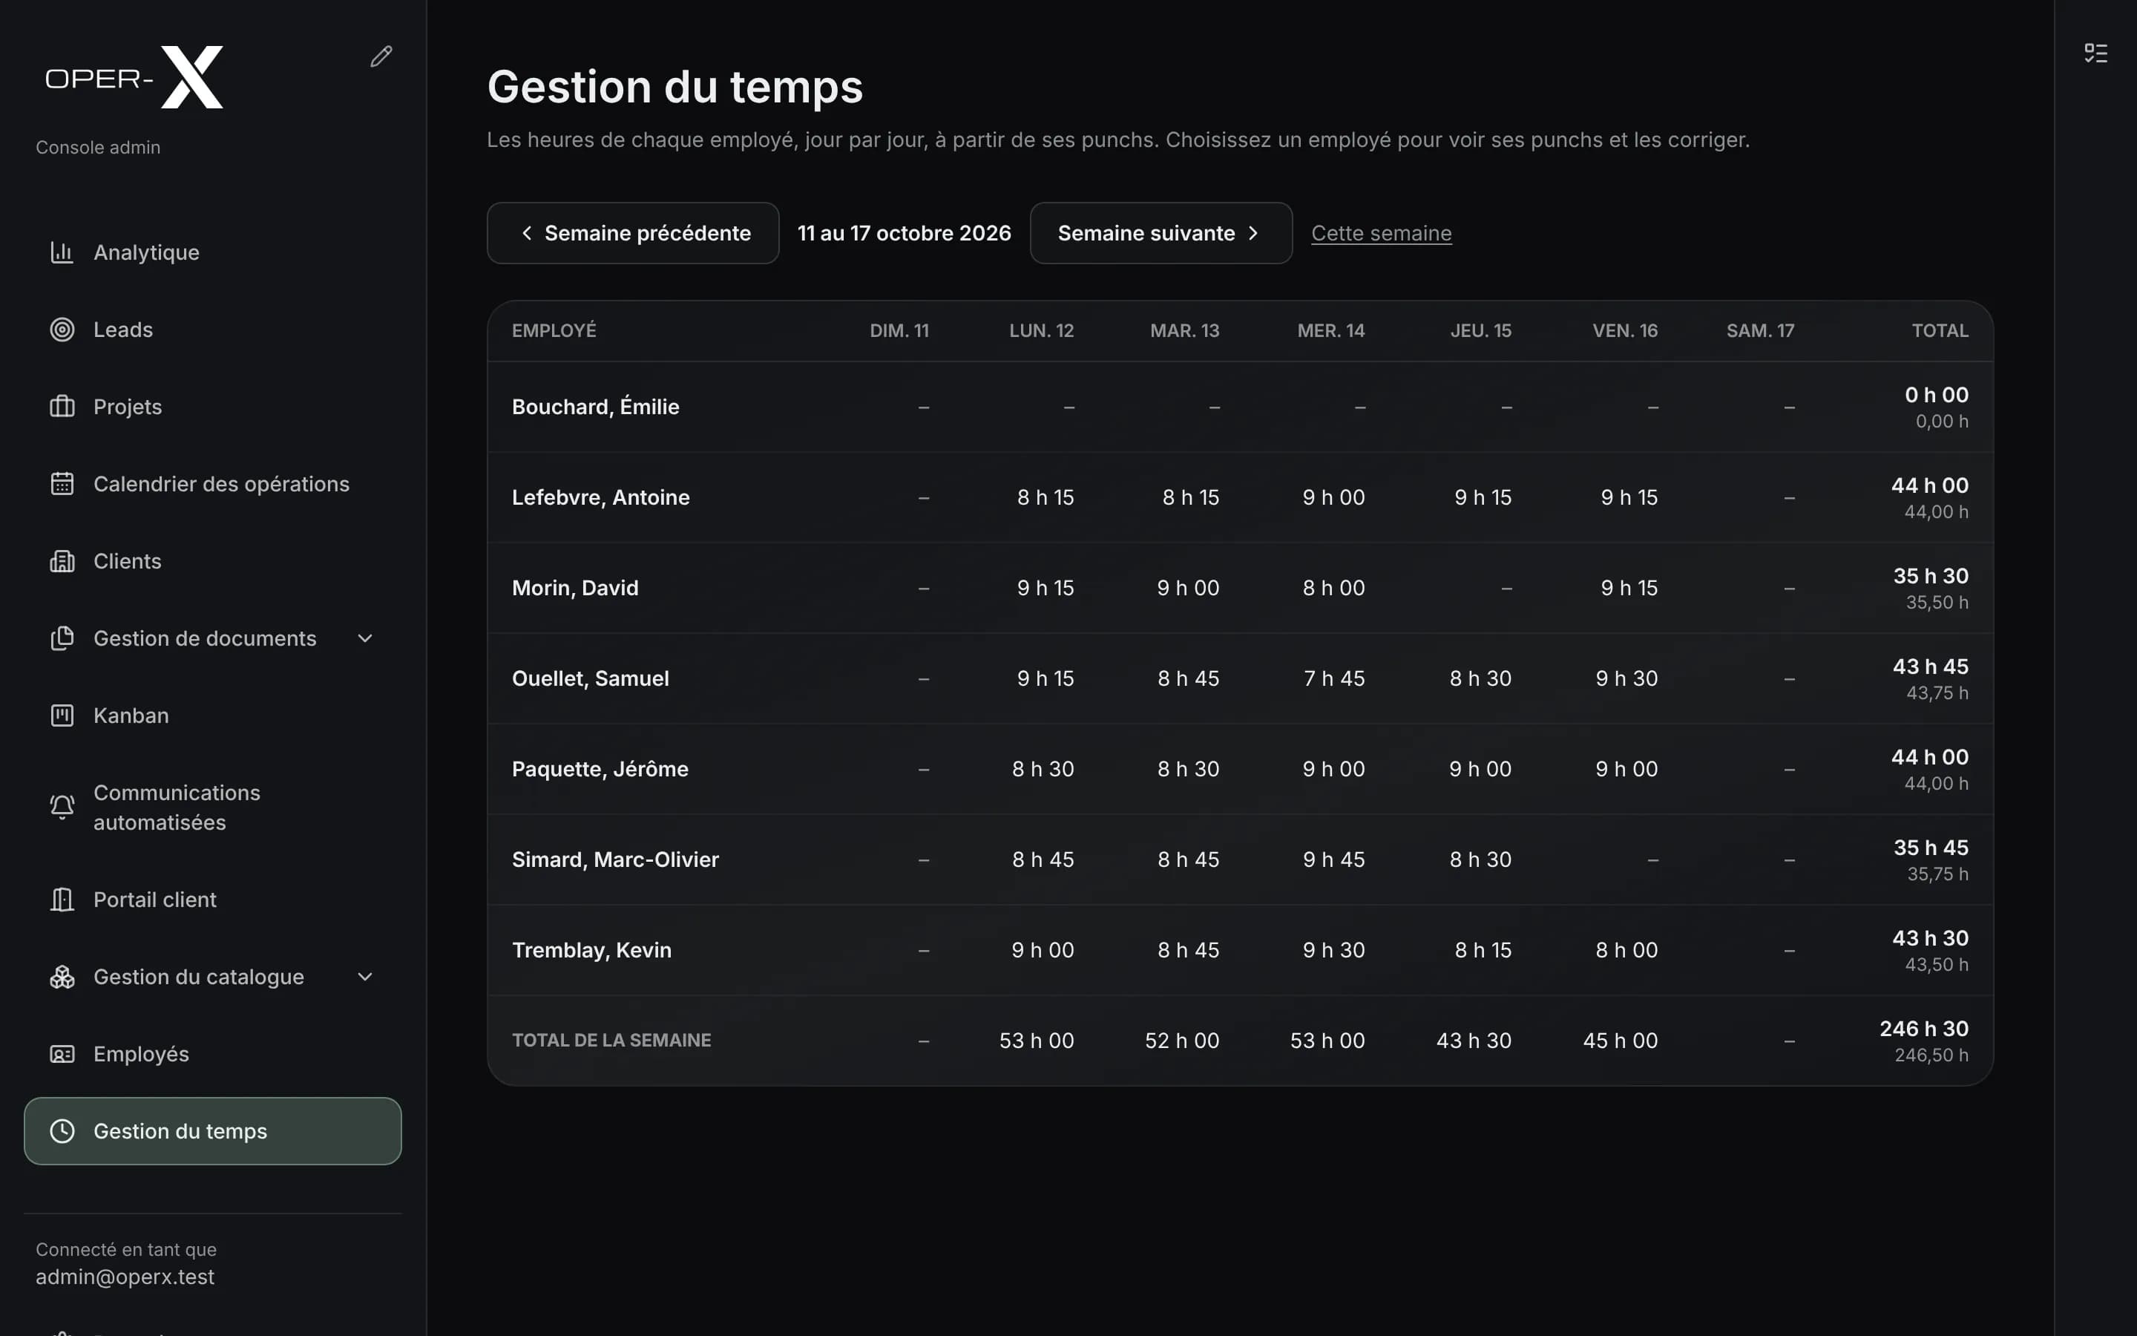Select employee Bouchard, Émilie
This screenshot has height=1336, width=2137.
[x=595, y=407]
